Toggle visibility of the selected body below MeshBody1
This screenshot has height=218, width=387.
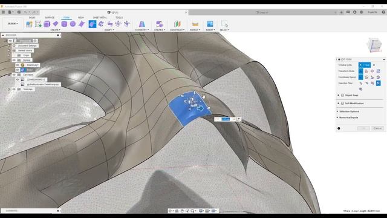pos(18,70)
